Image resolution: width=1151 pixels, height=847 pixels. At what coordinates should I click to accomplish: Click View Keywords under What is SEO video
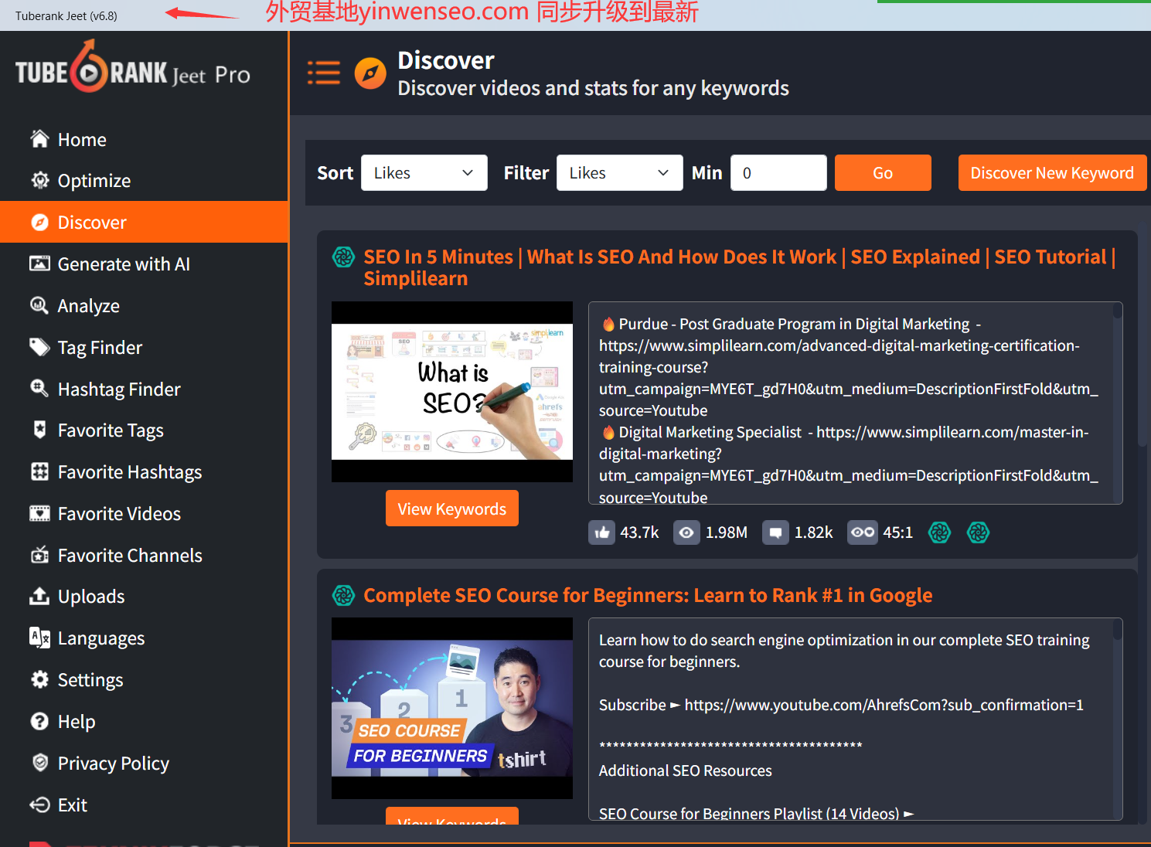pyautogui.click(x=451, y=509)
